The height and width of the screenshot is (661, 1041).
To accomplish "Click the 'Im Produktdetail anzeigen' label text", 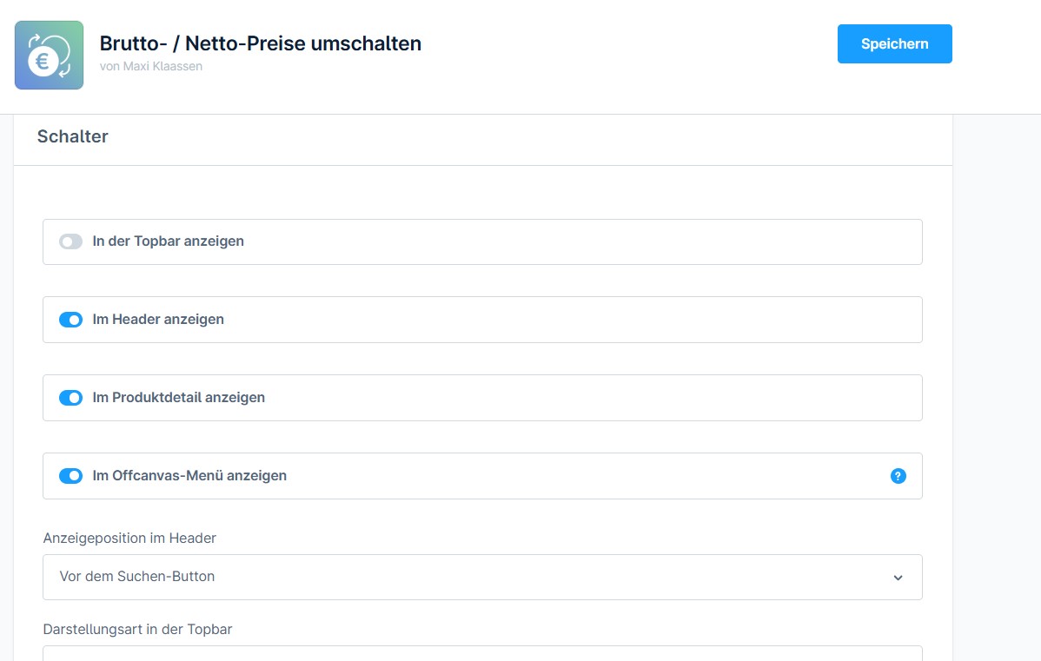I will click(178, 398).
